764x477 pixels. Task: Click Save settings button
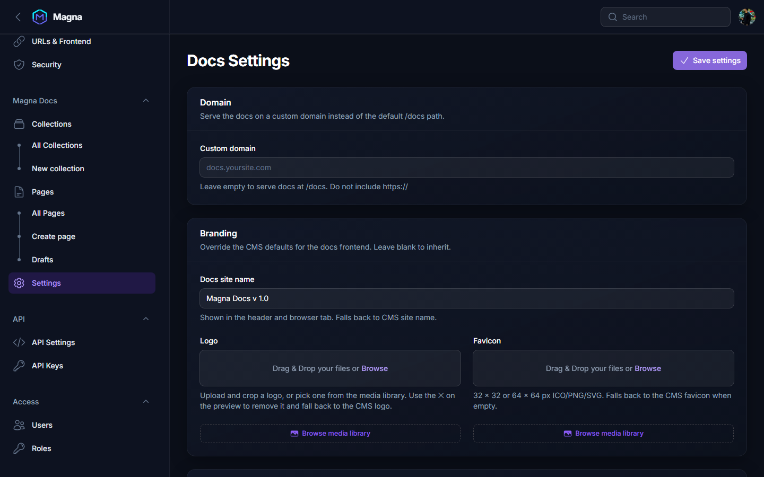(x=709, y=60)
